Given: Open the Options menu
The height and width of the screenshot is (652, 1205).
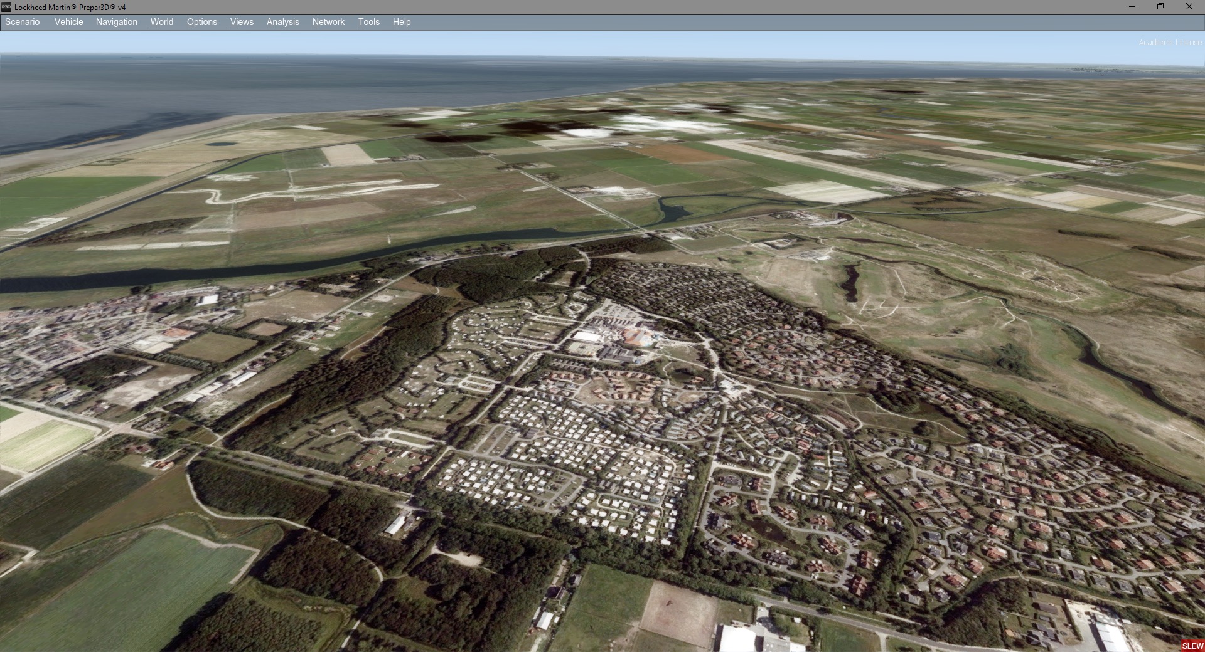Looking at the screenshot, I should click(202, 22).
